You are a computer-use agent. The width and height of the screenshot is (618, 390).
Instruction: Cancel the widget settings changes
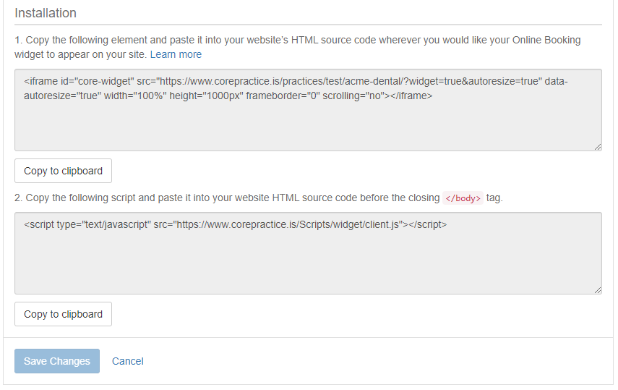[x=128, y=361]
